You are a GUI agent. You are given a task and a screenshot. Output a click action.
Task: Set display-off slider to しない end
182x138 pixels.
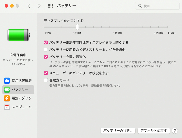coord(167,27)
